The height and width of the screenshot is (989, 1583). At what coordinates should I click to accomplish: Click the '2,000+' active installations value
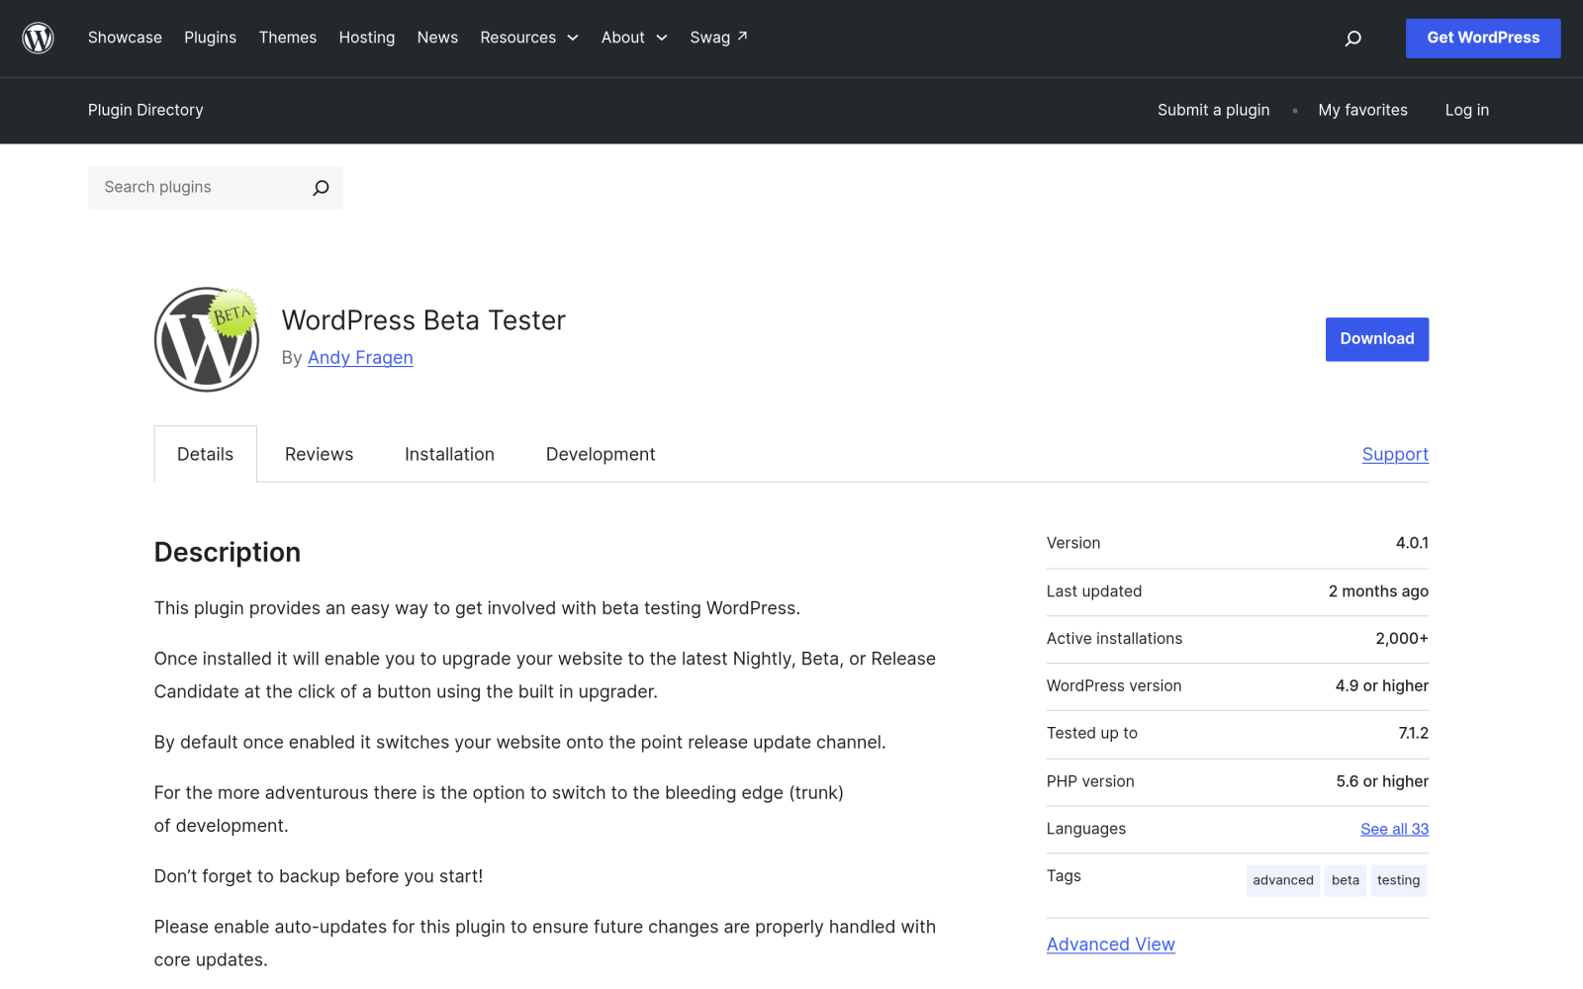tap(1402, 639)
